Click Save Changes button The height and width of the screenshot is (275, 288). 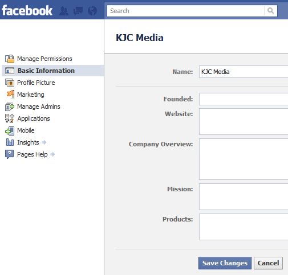point(225,263)
